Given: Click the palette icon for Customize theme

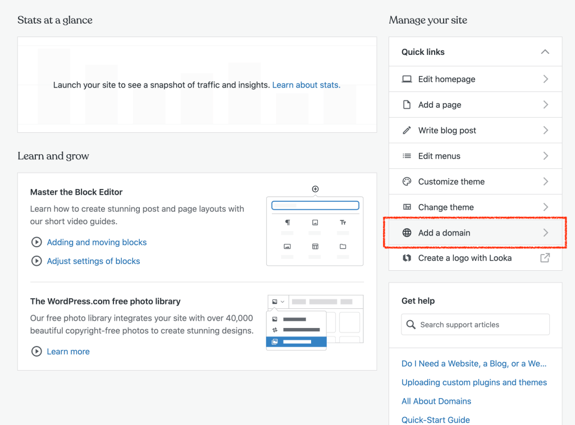Looking at the screenshot, I should (407, 182).
